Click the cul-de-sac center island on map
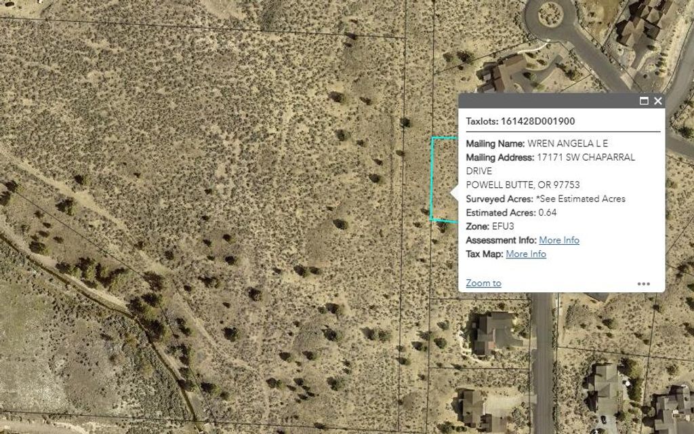Viewport: 694px width, 434px height. [550, 12]
